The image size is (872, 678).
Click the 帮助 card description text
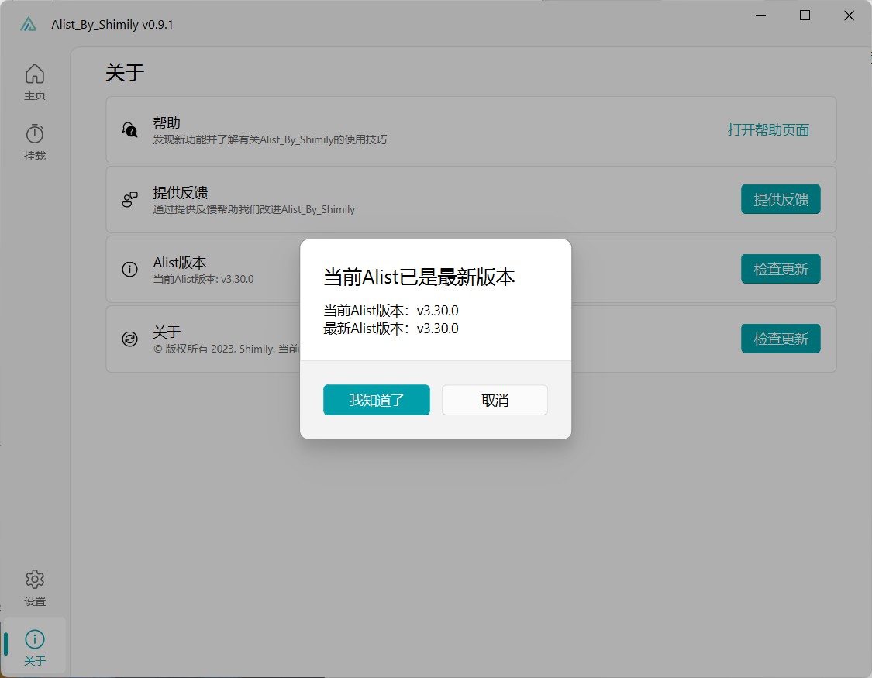click(270, 140)
